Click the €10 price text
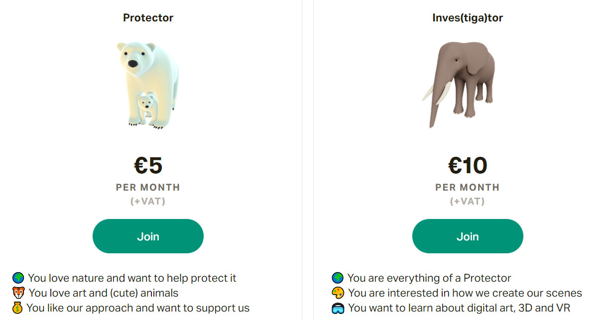 click(x=468, y=165)
